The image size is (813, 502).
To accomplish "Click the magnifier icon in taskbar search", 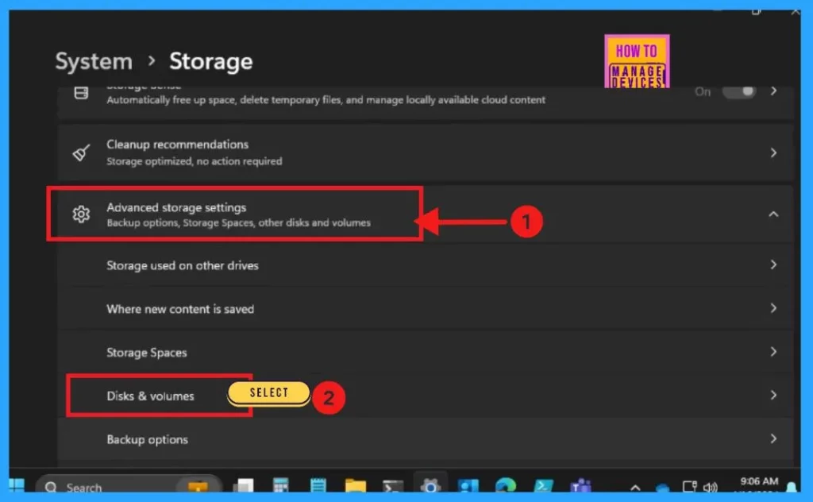I will [51, 487].
